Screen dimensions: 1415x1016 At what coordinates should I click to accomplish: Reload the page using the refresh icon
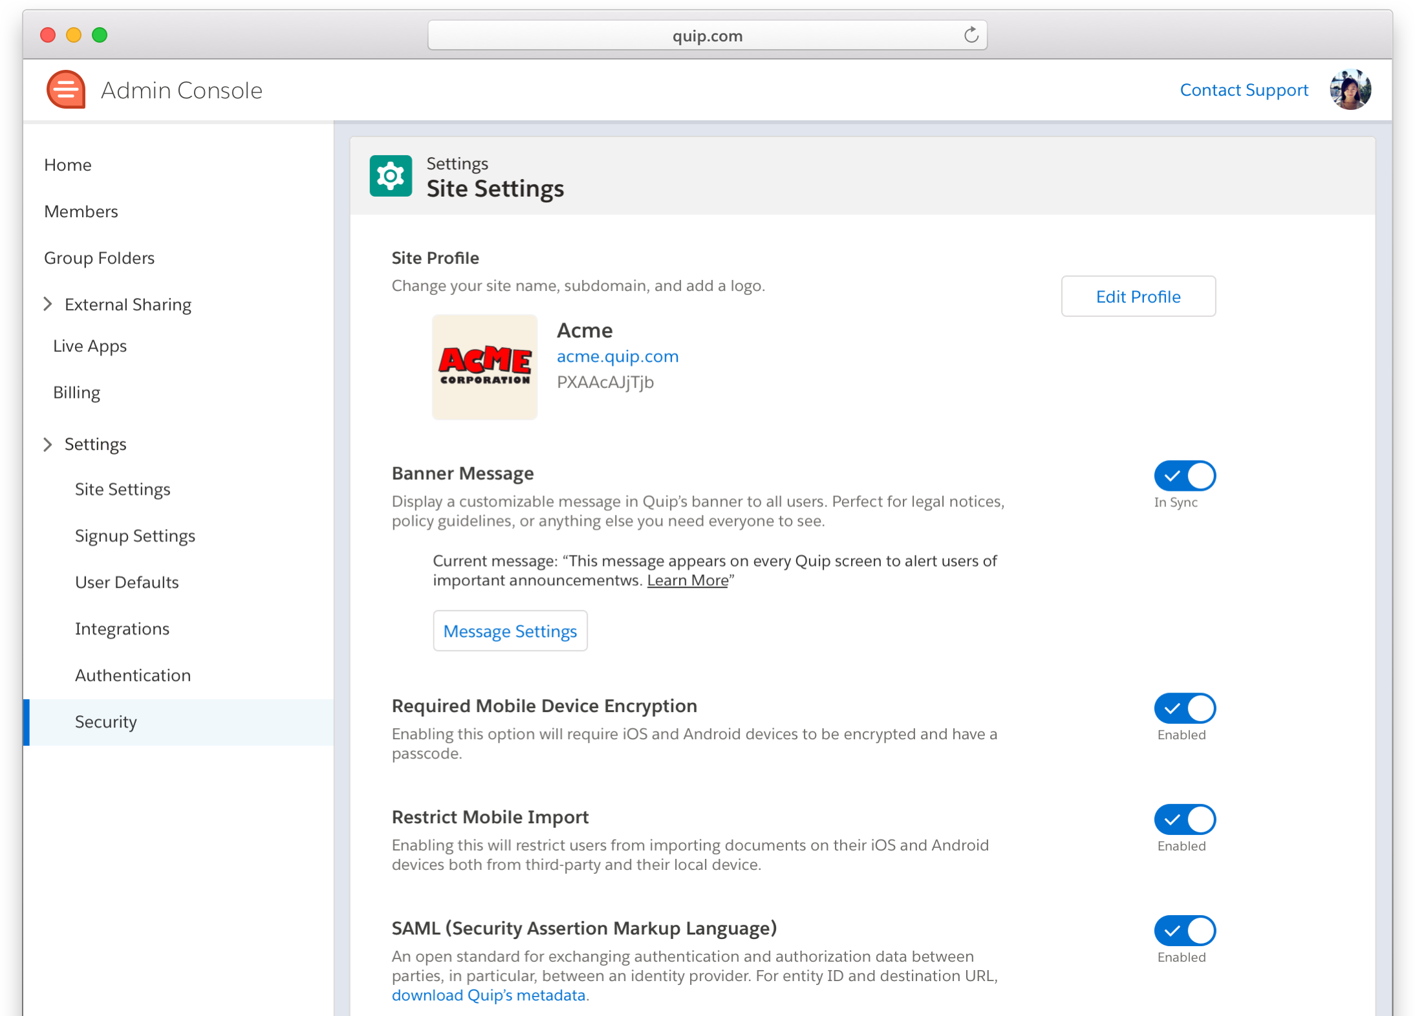click(x=971, y=35)
